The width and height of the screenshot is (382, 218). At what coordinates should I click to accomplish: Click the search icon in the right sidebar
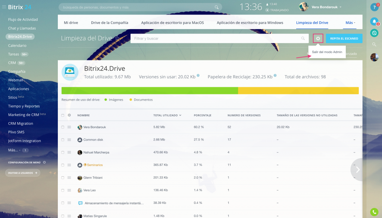coord(374,44)
